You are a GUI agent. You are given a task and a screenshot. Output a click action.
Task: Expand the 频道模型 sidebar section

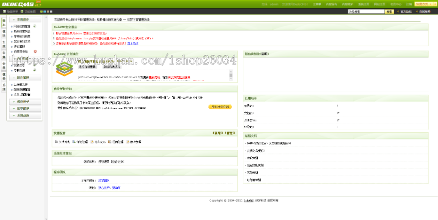pyautogui.click(x=25, y=102)
